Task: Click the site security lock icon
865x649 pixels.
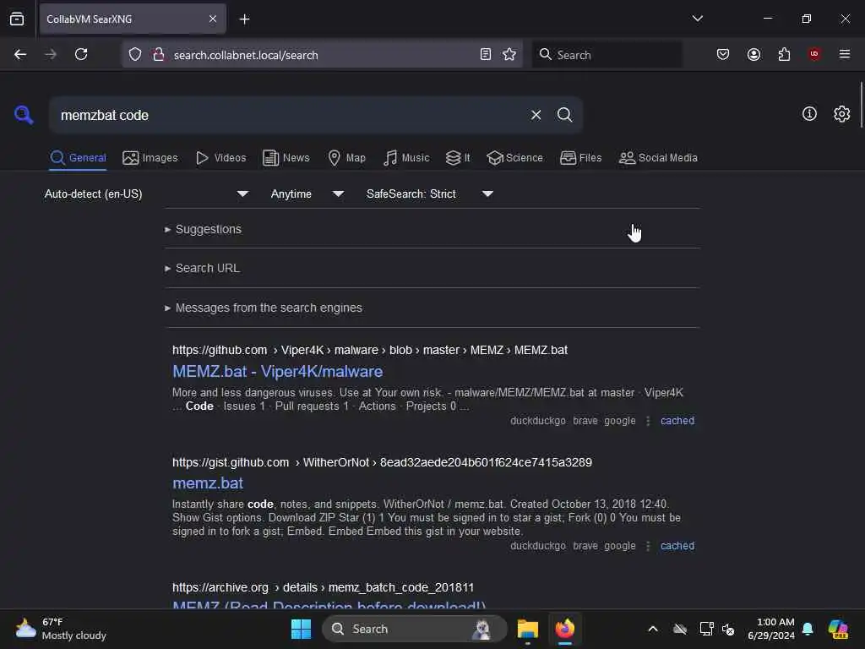Action: (x=158, y=54)
